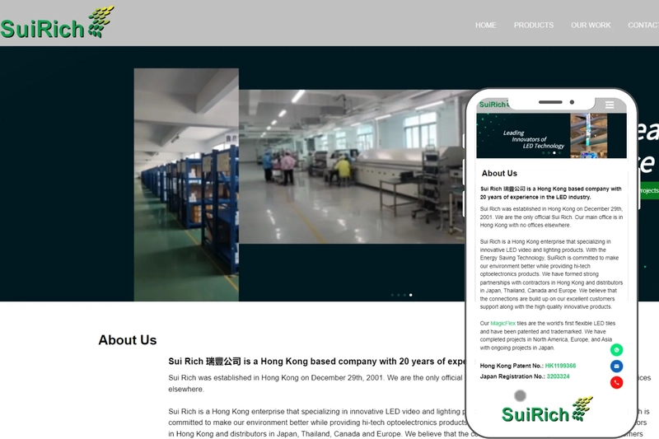Open the CONTACT navigation item
This screenshot has height=439, width=659.
click(643, 26)
